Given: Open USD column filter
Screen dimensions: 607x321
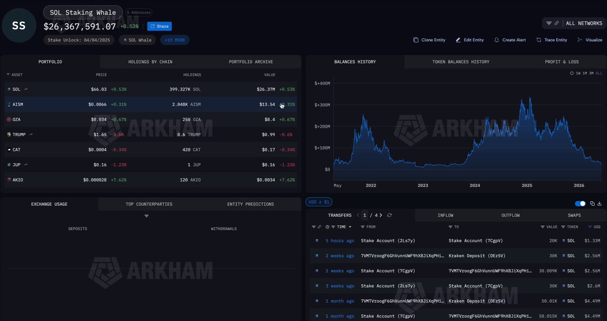Looking at the screenshot, I should point(590,227).
